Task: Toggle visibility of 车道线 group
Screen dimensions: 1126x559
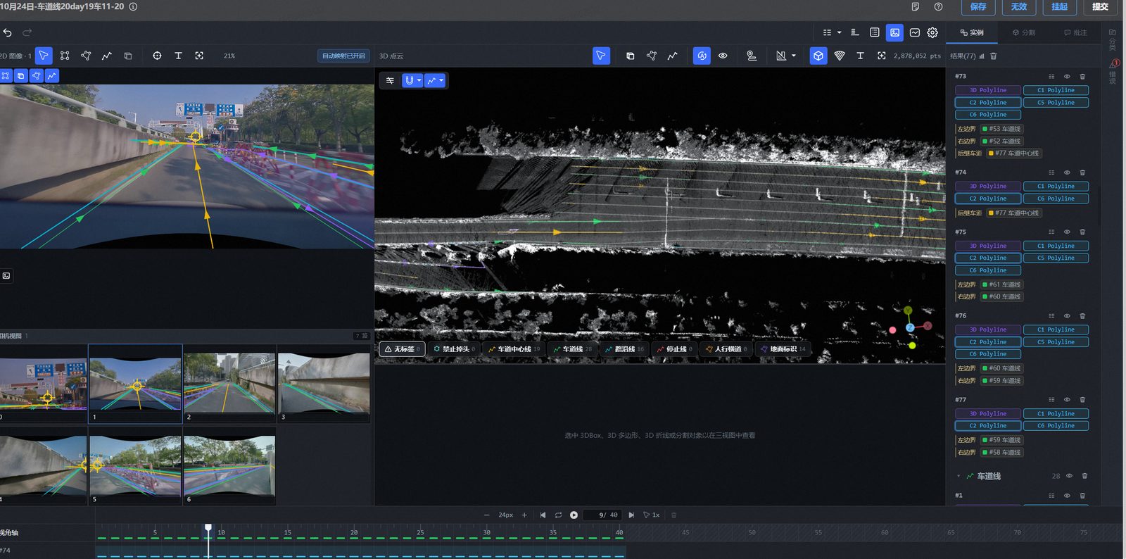Action: coord(1069,476)
